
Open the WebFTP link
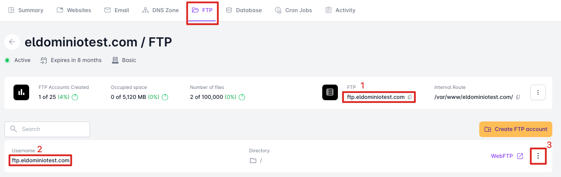click(502, 156)
